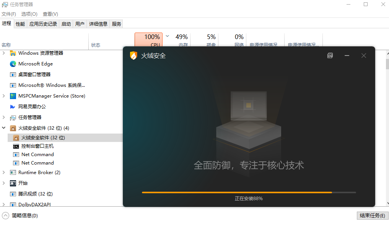389x225 pixels.
Task: Click the sort arrow next to CPU column
Action: (168, 36)
